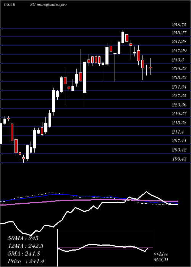Click the munafasutra.pro chart title text
The height and width of the screenshot is (267, 191).
[52, 5]
